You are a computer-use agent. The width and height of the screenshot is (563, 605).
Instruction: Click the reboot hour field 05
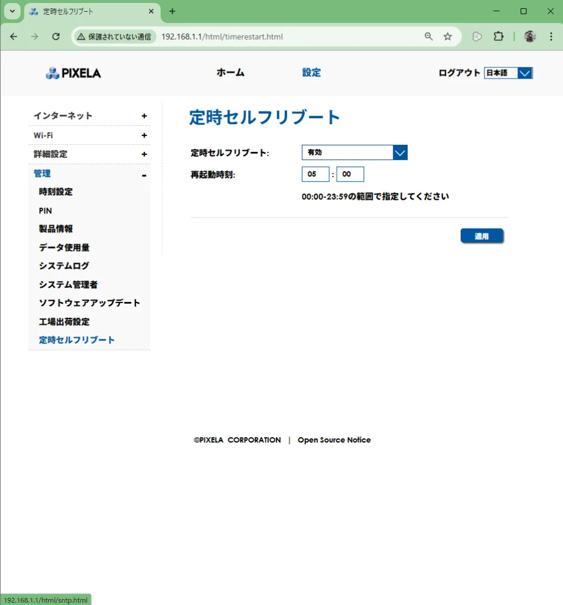(315, 174)
